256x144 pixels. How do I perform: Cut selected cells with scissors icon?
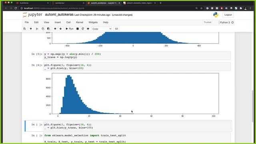(x=37, y=29)
